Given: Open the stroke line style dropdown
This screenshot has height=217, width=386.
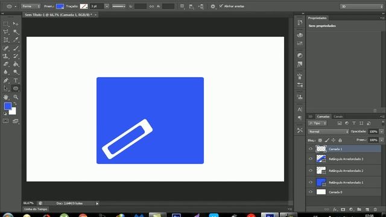Looking at the screenshot, I should (119, 7).
